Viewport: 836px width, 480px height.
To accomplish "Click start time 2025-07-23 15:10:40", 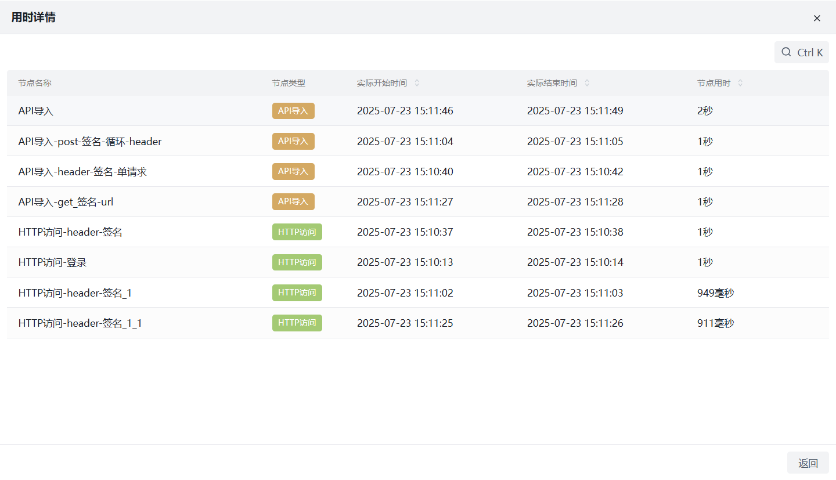I will (x=405, y=172).
